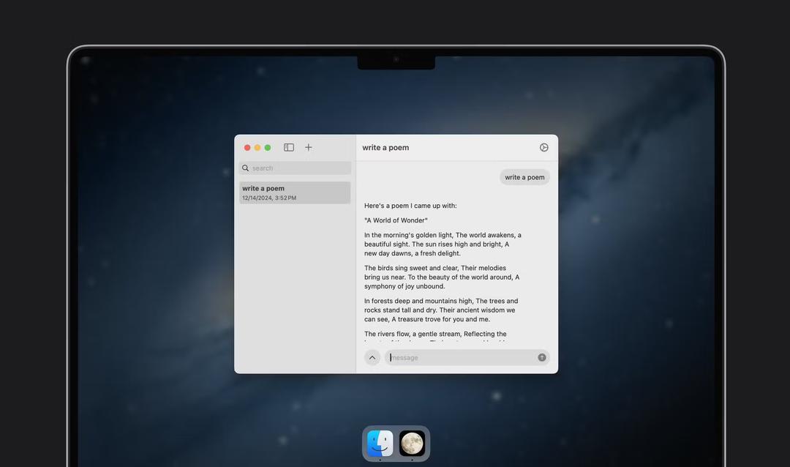Click the magnifying glass search icon
790x467 pixels.
[245, 168]
